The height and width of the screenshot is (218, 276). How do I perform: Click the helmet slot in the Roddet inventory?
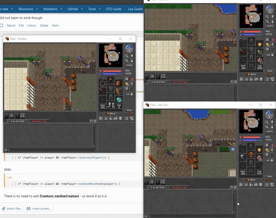tap(111, 81)
